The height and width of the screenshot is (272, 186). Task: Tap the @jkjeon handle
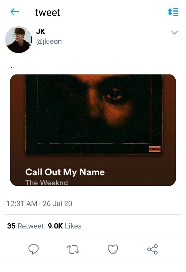coord(49,41)
